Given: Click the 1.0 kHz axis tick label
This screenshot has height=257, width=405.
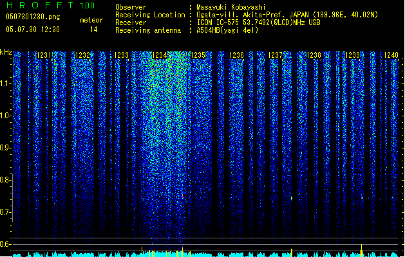Looking at the screenshot, I should 5,116.
